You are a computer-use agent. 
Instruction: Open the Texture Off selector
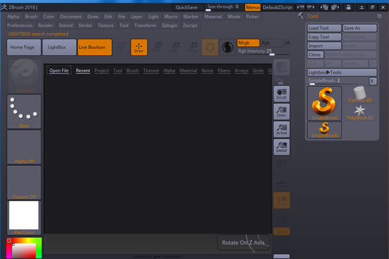click(24, 182)
